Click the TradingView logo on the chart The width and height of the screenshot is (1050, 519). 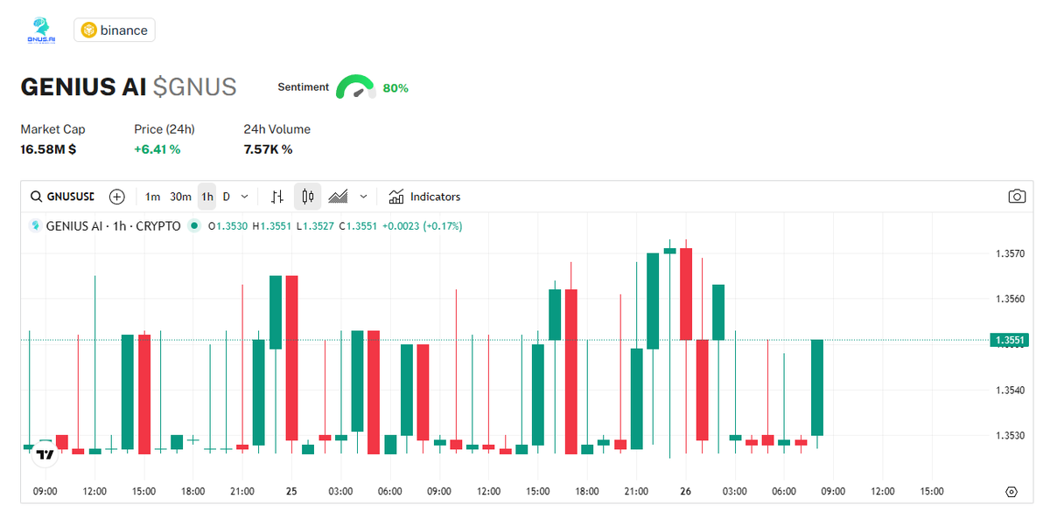pyautogui.click(x=45, y=454)
